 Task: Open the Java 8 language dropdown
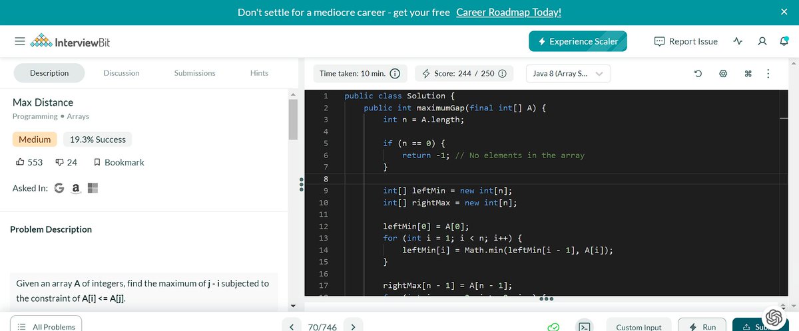pos(568,73)
